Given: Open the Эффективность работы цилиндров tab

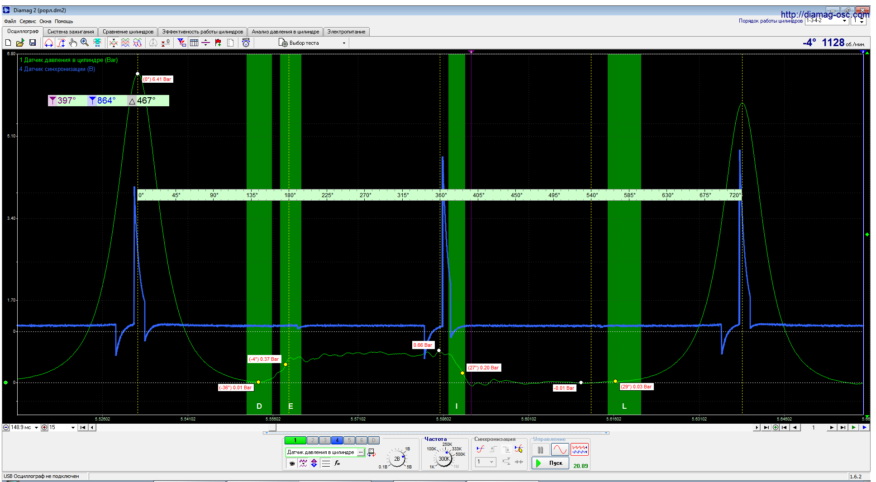Looking at the screenshot, I should coord(203,32).
